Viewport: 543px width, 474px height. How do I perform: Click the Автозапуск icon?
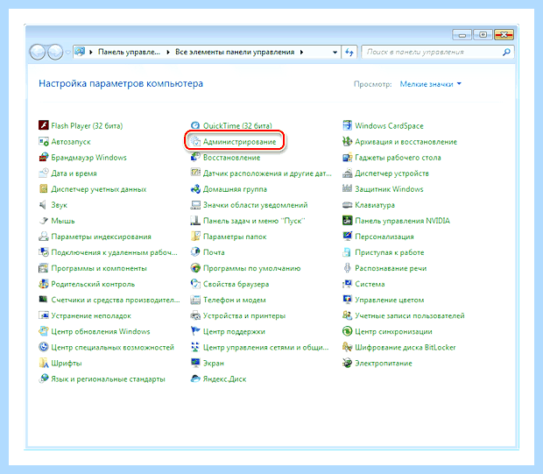tap(43, 141)
